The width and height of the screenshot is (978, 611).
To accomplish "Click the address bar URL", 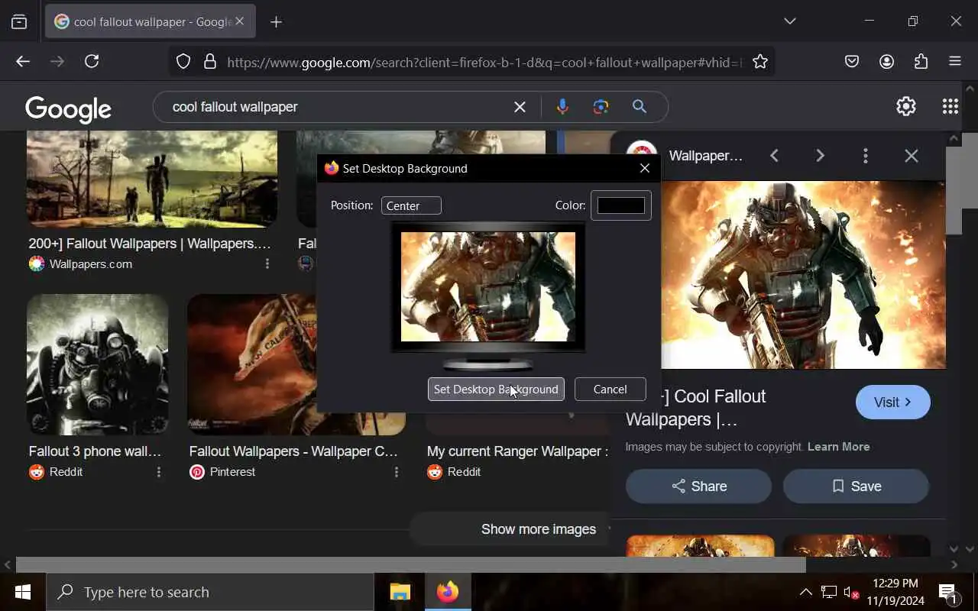I will pos(484,63).
